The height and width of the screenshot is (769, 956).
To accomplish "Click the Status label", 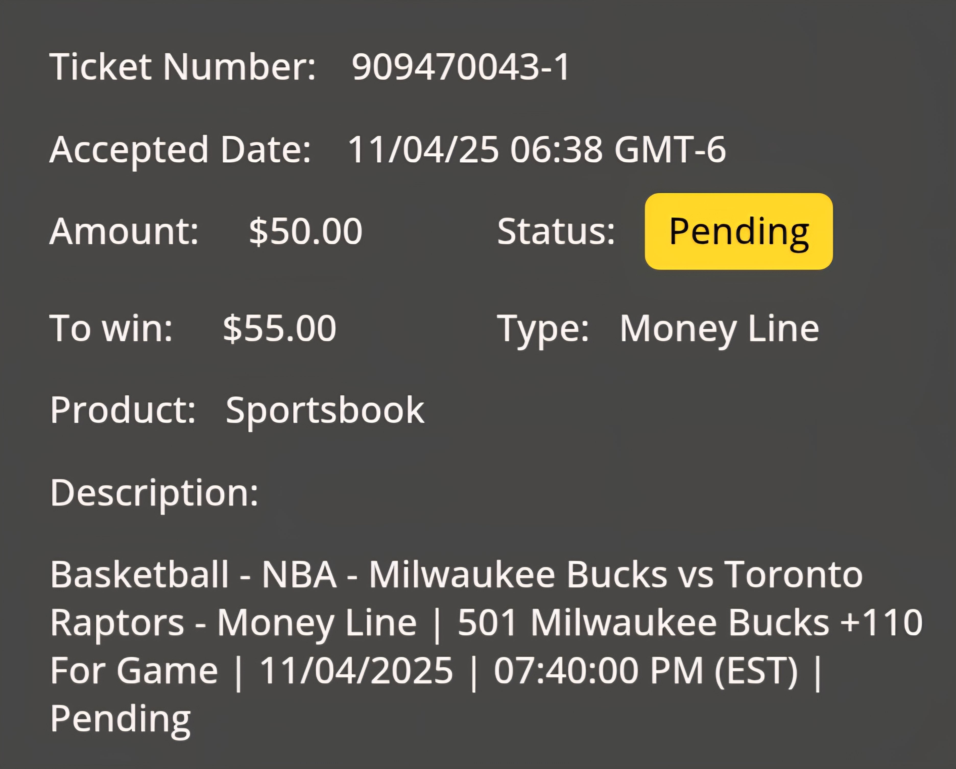I will pyautogui.click(x=556, y=231).
